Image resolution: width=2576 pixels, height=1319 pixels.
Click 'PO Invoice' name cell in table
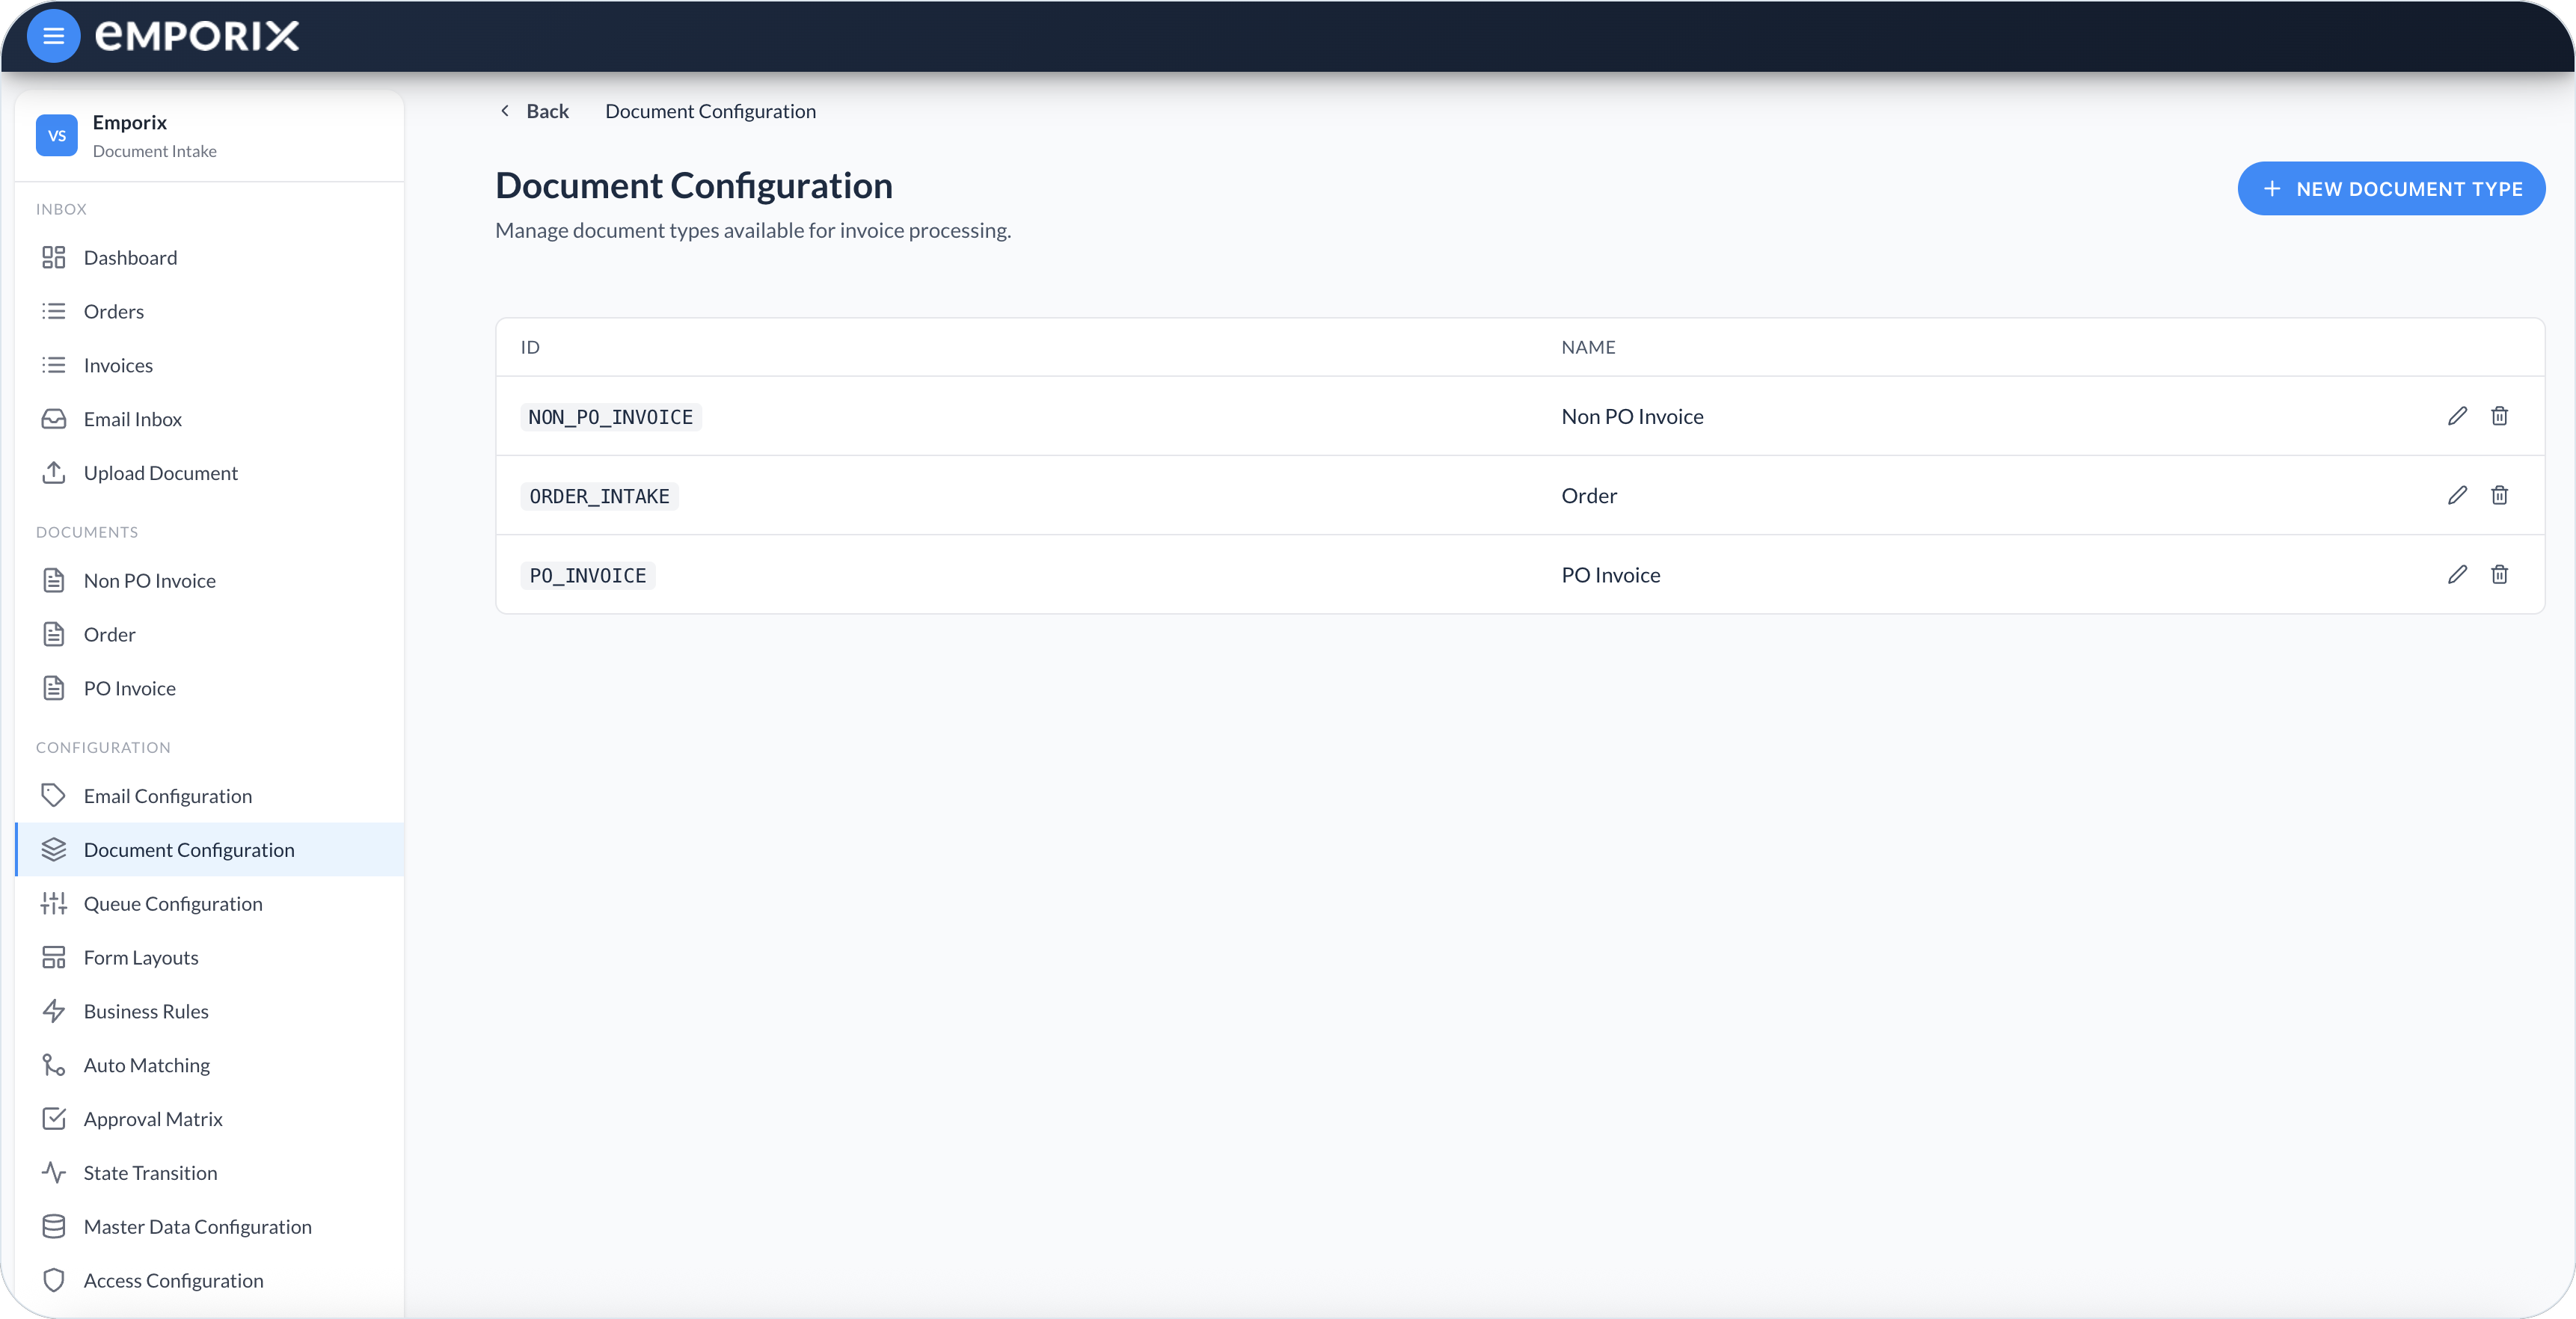(1610, 574)
